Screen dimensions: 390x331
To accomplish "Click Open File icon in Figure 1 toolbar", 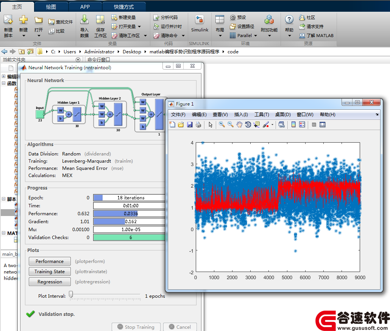I will [x=181, y=124].
